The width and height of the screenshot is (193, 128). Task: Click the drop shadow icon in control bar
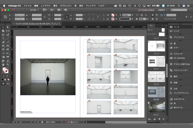tap(142, 15)
